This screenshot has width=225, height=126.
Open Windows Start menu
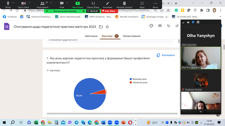[x=4, y=123]
